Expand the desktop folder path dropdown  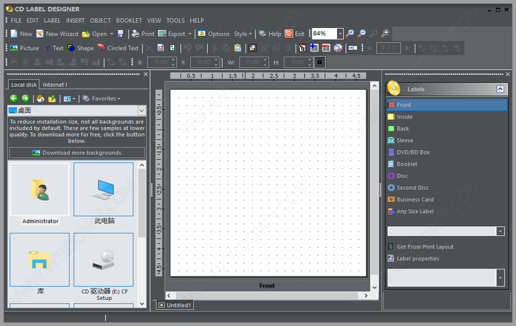click(141, 111)
